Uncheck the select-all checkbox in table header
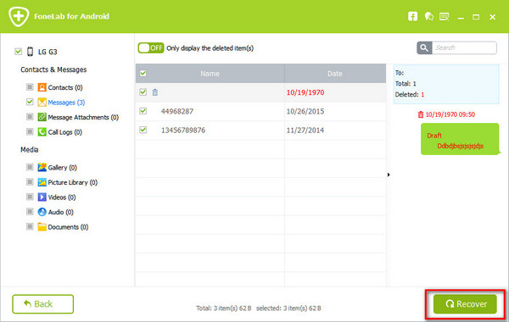 143,73
